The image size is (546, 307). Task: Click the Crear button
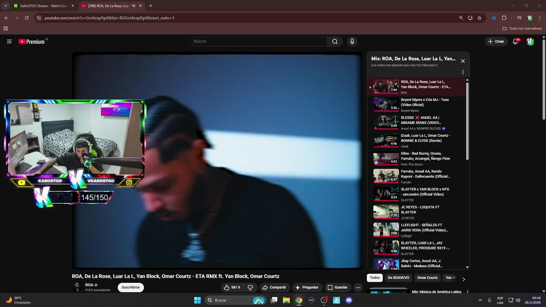coord(496,41)
